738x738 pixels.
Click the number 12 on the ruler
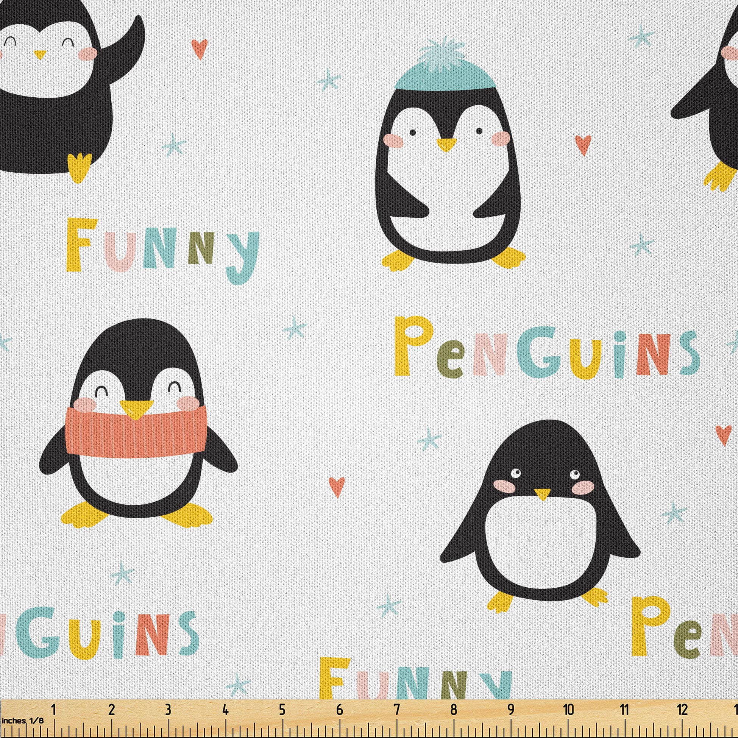point(682,710)
